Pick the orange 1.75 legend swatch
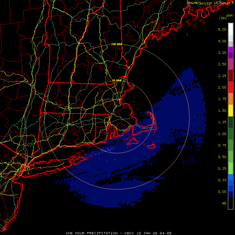Image resolution: width=235 pixels, height=235 pixels. 231,99
